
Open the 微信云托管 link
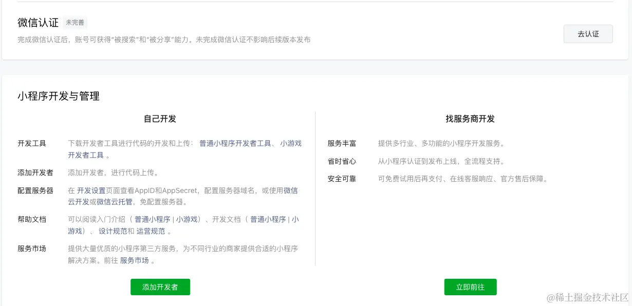[x=115, y=202]
